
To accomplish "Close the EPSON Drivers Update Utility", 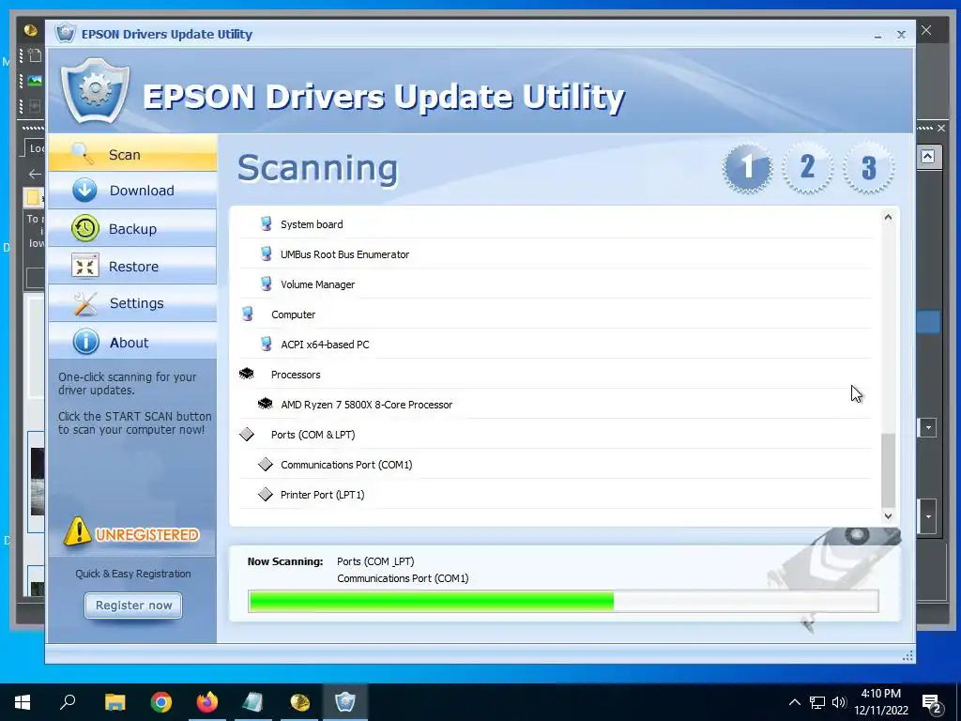I will 901,35.
